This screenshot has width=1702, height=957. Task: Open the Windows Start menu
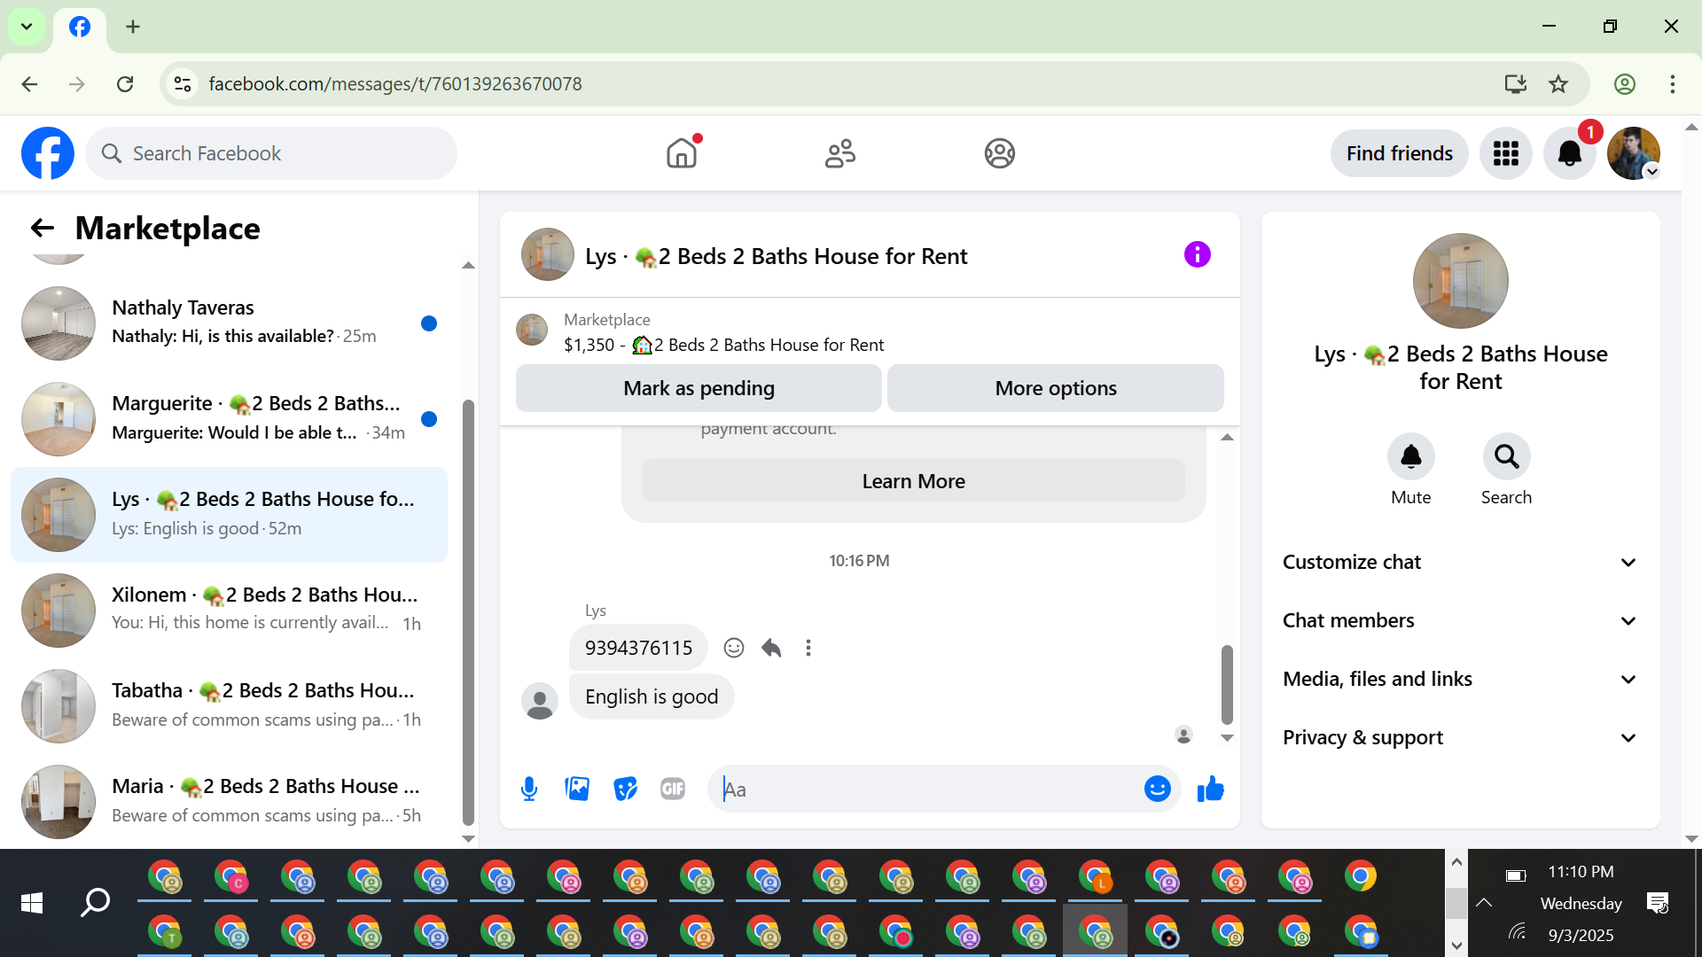point(32,903)
